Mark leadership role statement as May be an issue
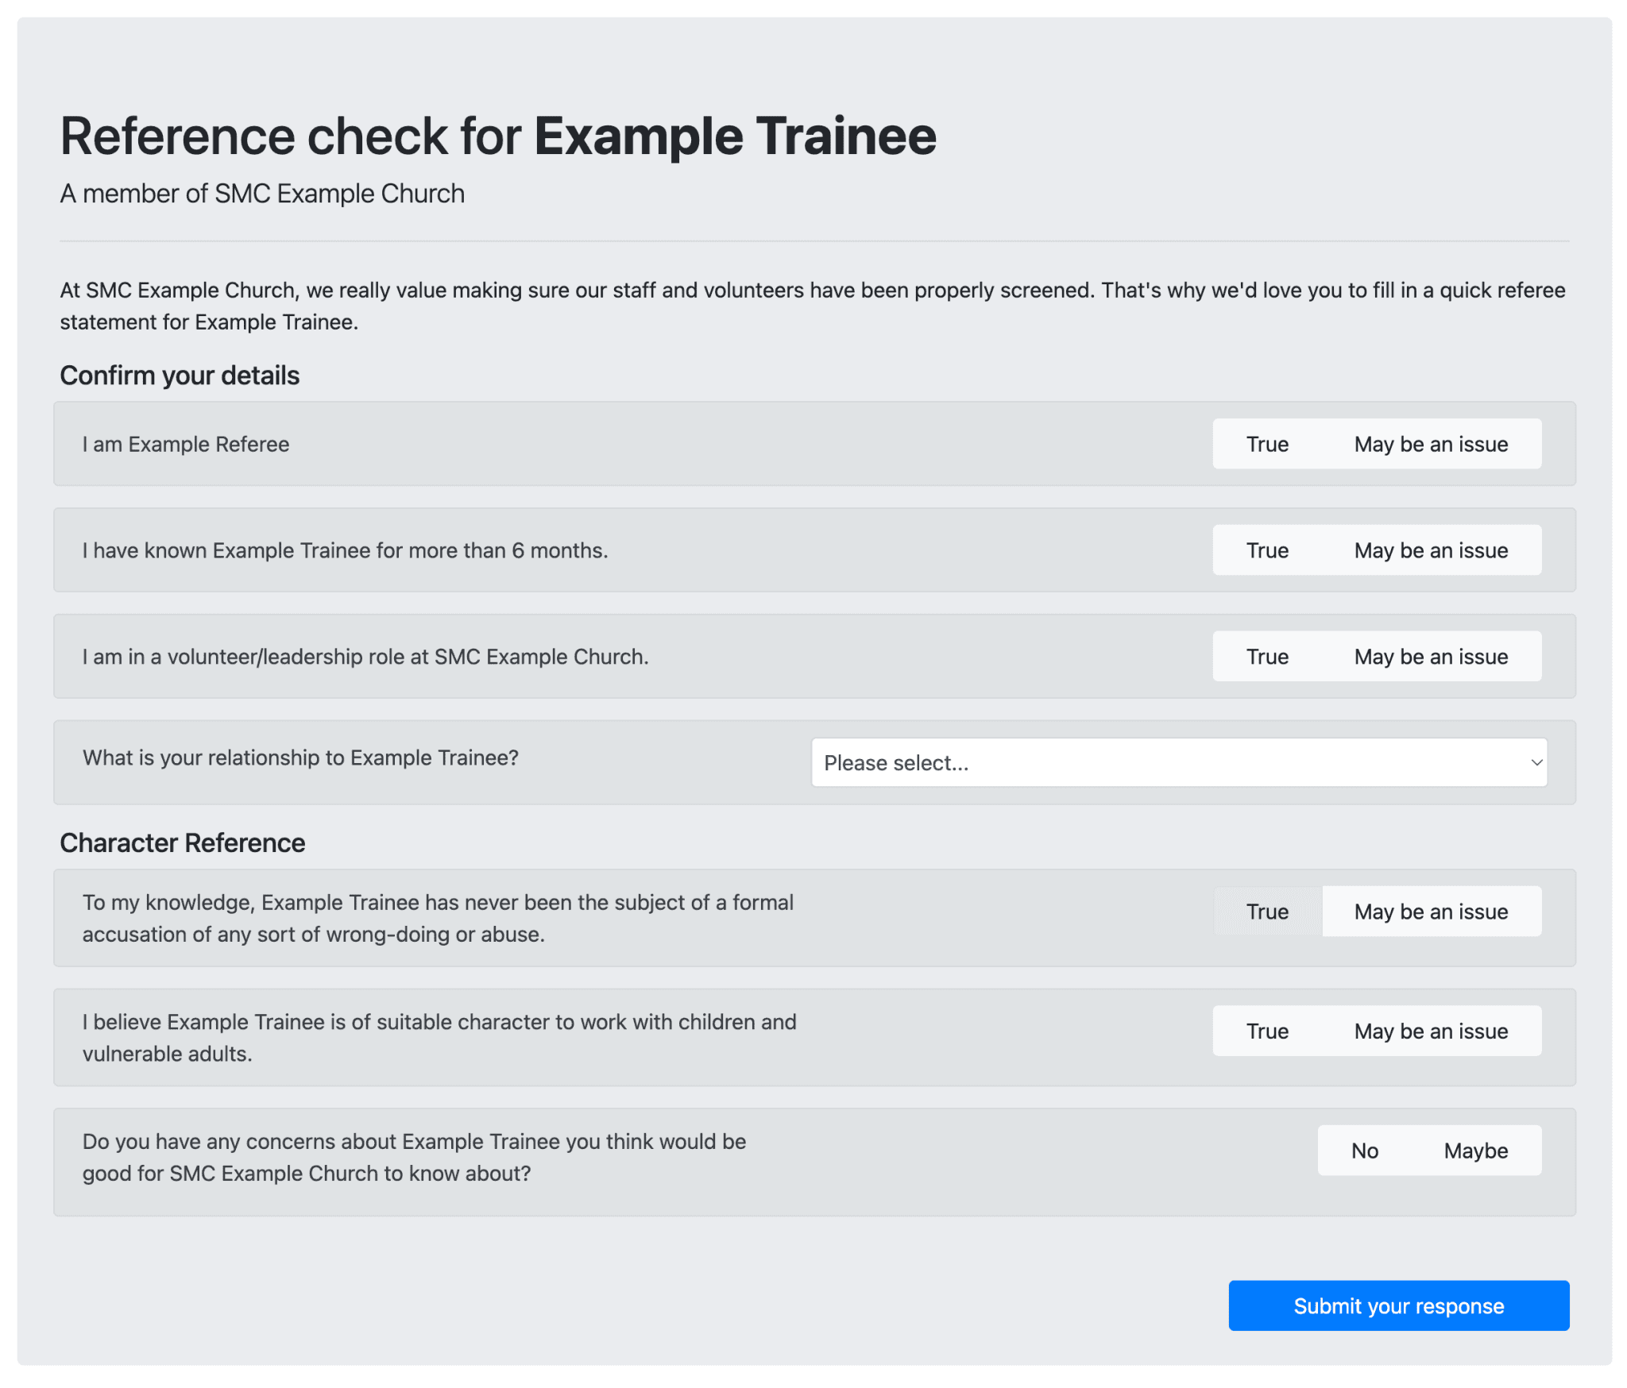The width and height of the screenshot is (1627, 1388). pos(1431,656)
